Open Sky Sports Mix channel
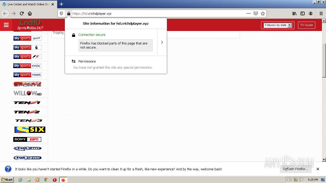 (x=27, y=66)
